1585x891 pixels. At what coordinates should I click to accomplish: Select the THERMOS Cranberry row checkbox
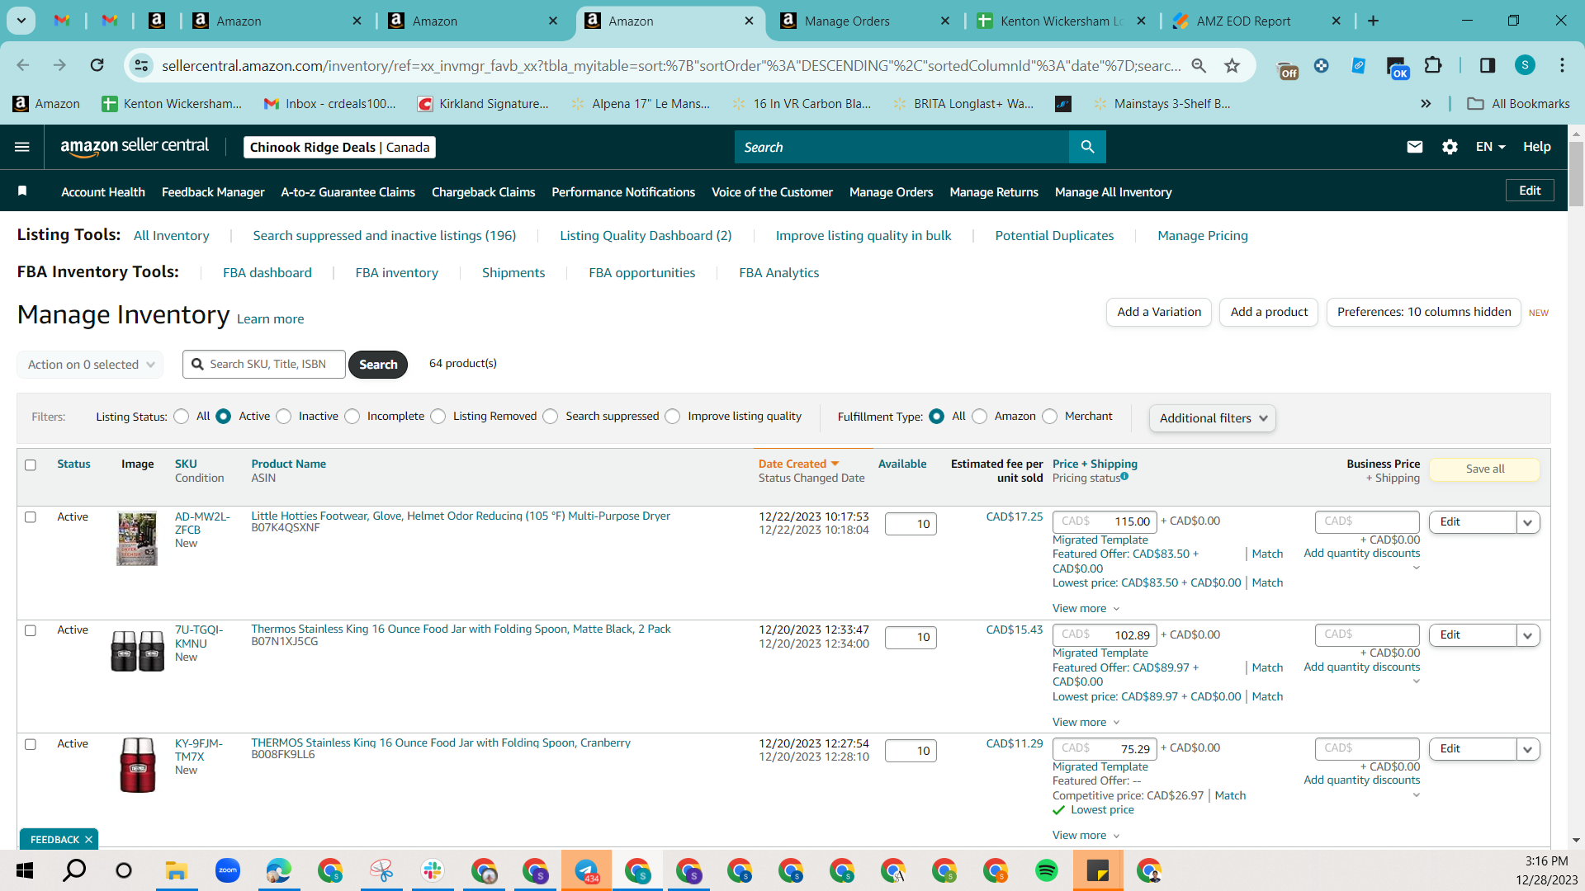point(31,744)
